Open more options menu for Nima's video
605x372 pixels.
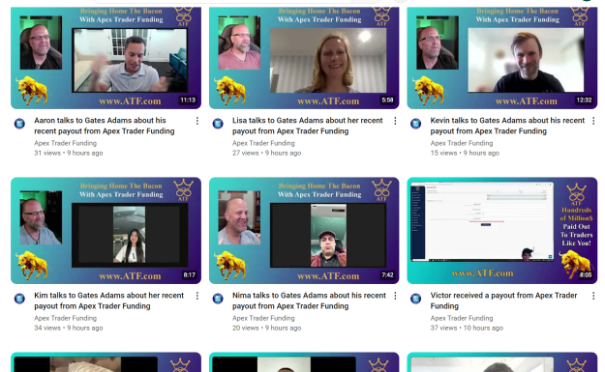[395, 296]
